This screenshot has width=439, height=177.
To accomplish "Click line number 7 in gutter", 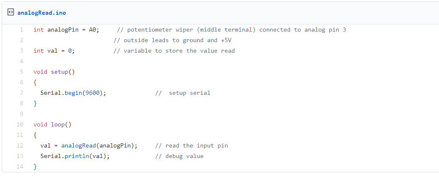I will (21, 93).
